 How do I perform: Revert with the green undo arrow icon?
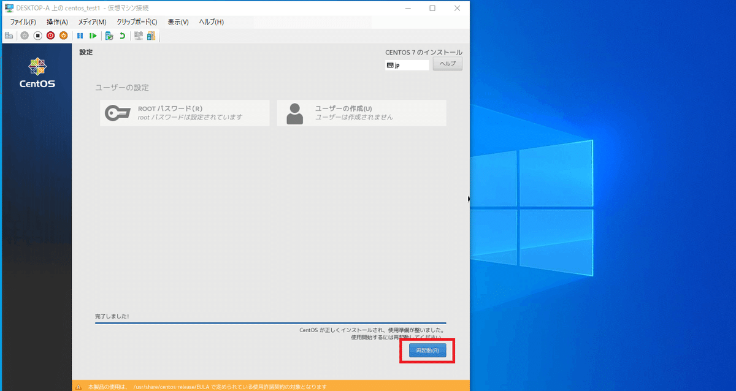tap(122, 36)
